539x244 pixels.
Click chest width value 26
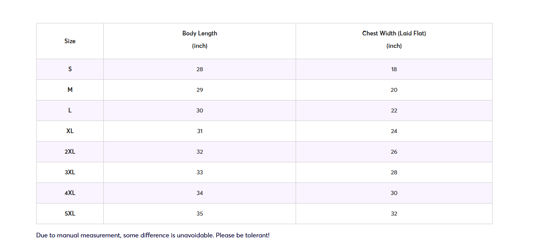(x=394, y=152)
